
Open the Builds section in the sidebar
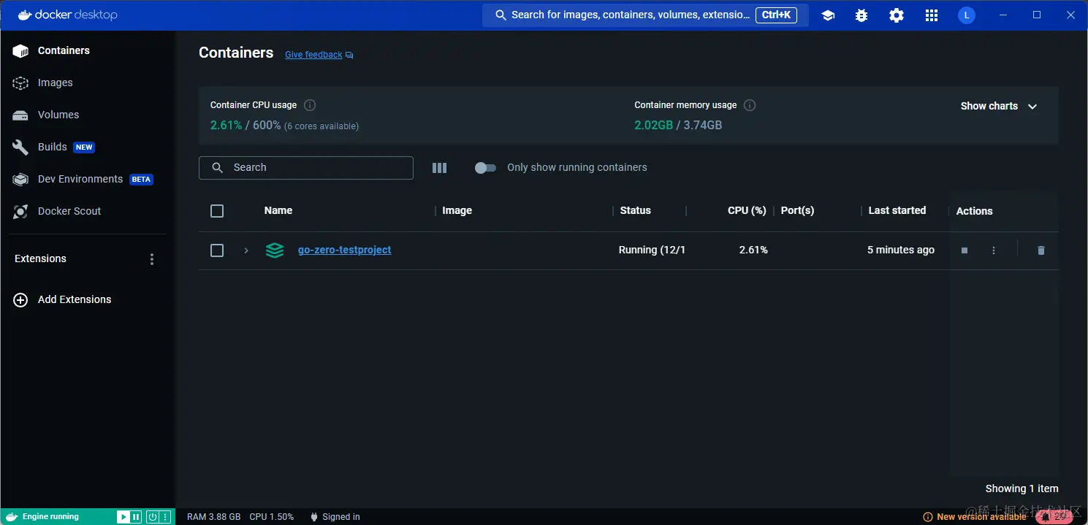pyautogui.click(x=88, y=147)
